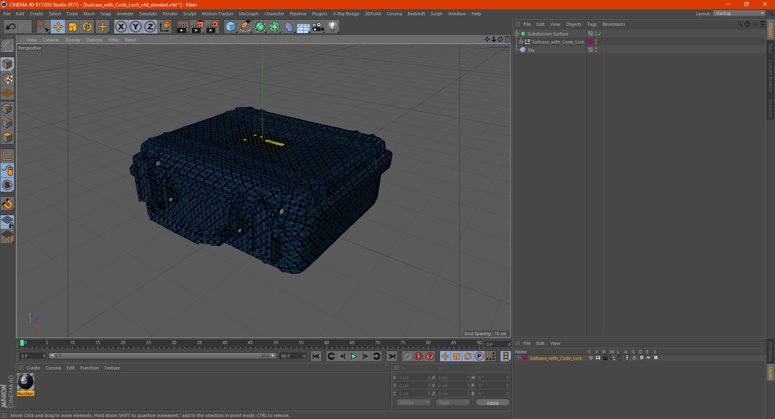Open the Layout Startup dropdown
Viewport: 775px width, 419px height.
tap(739, 13)
